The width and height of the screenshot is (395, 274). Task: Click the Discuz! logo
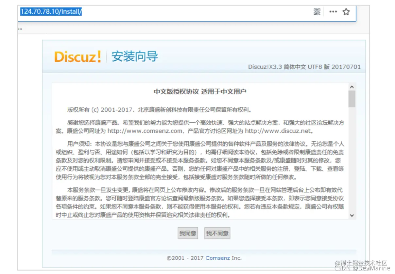(78, 56)
